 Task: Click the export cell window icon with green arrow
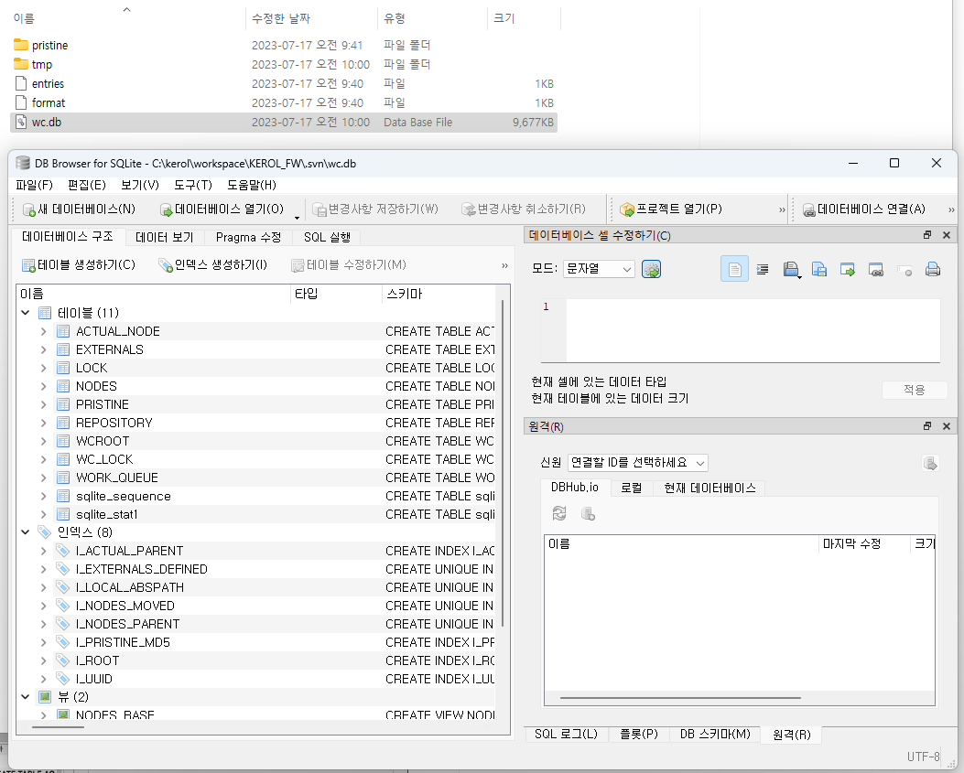(x=847, y=269)
